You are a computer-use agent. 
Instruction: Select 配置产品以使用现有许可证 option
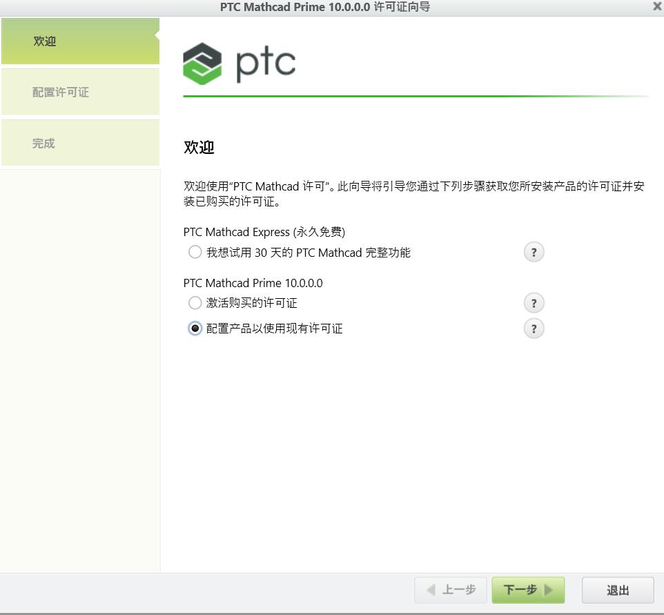click(x=194, y=329)
